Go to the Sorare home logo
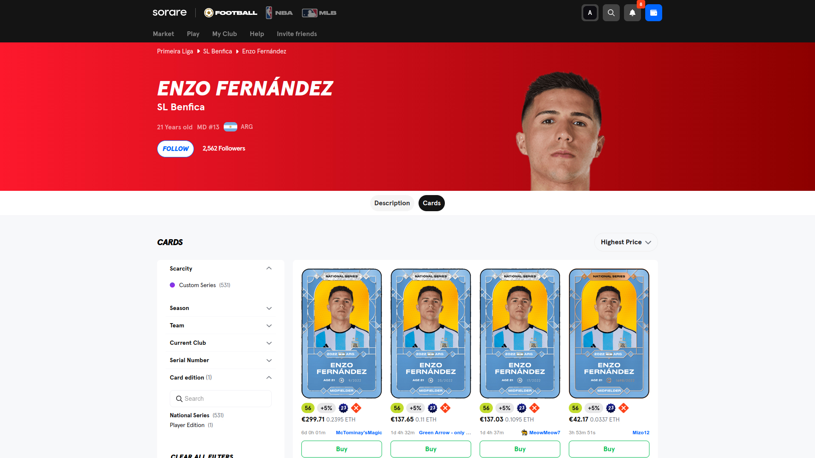 pos(169,13)
